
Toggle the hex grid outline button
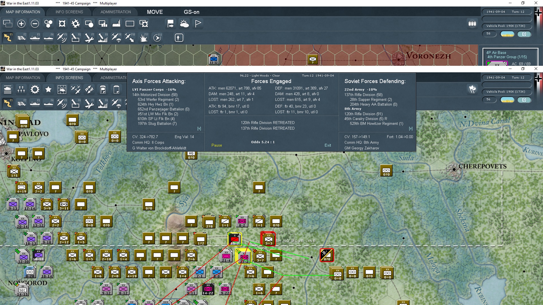click(x=48, y=24)
